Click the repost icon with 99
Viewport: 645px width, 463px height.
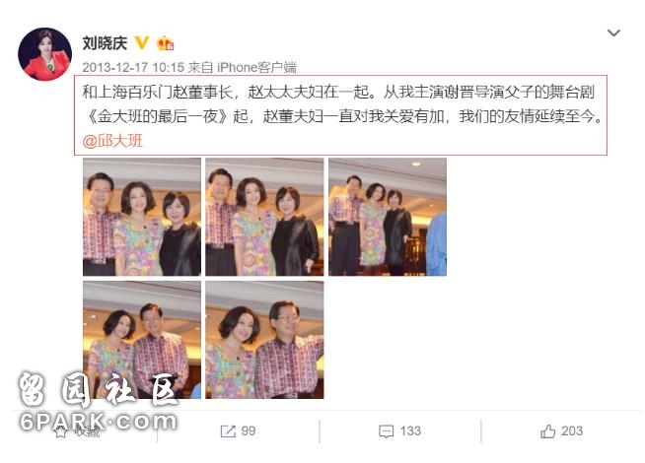[228, 430]
